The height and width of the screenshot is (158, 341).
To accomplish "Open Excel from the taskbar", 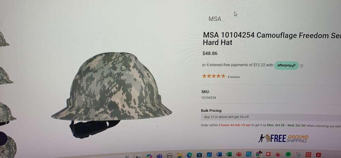I will [229, 154].
